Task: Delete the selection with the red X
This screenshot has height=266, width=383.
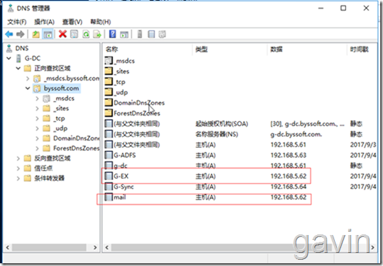Action: pos(63,34)
